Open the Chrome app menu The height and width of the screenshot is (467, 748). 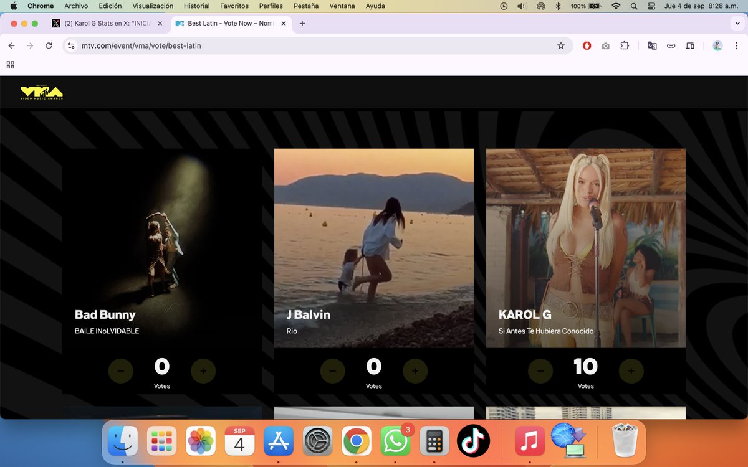point(41,6)
